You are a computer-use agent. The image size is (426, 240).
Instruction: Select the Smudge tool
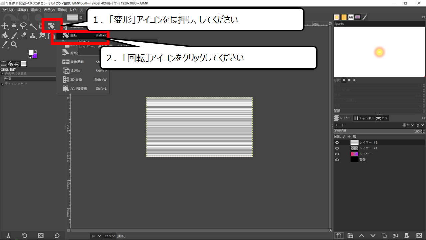tap(42, 35)
